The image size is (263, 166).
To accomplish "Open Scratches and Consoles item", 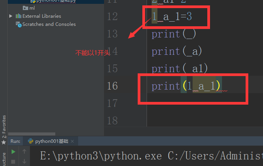I will pos(49,24).
